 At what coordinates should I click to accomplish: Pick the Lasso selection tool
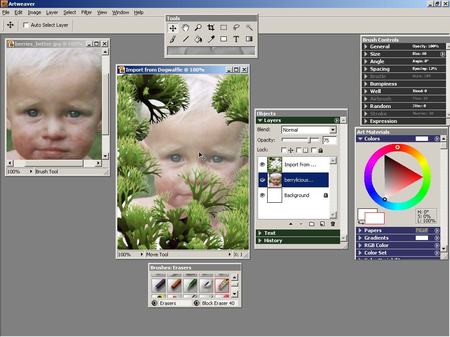pos(236,28)
